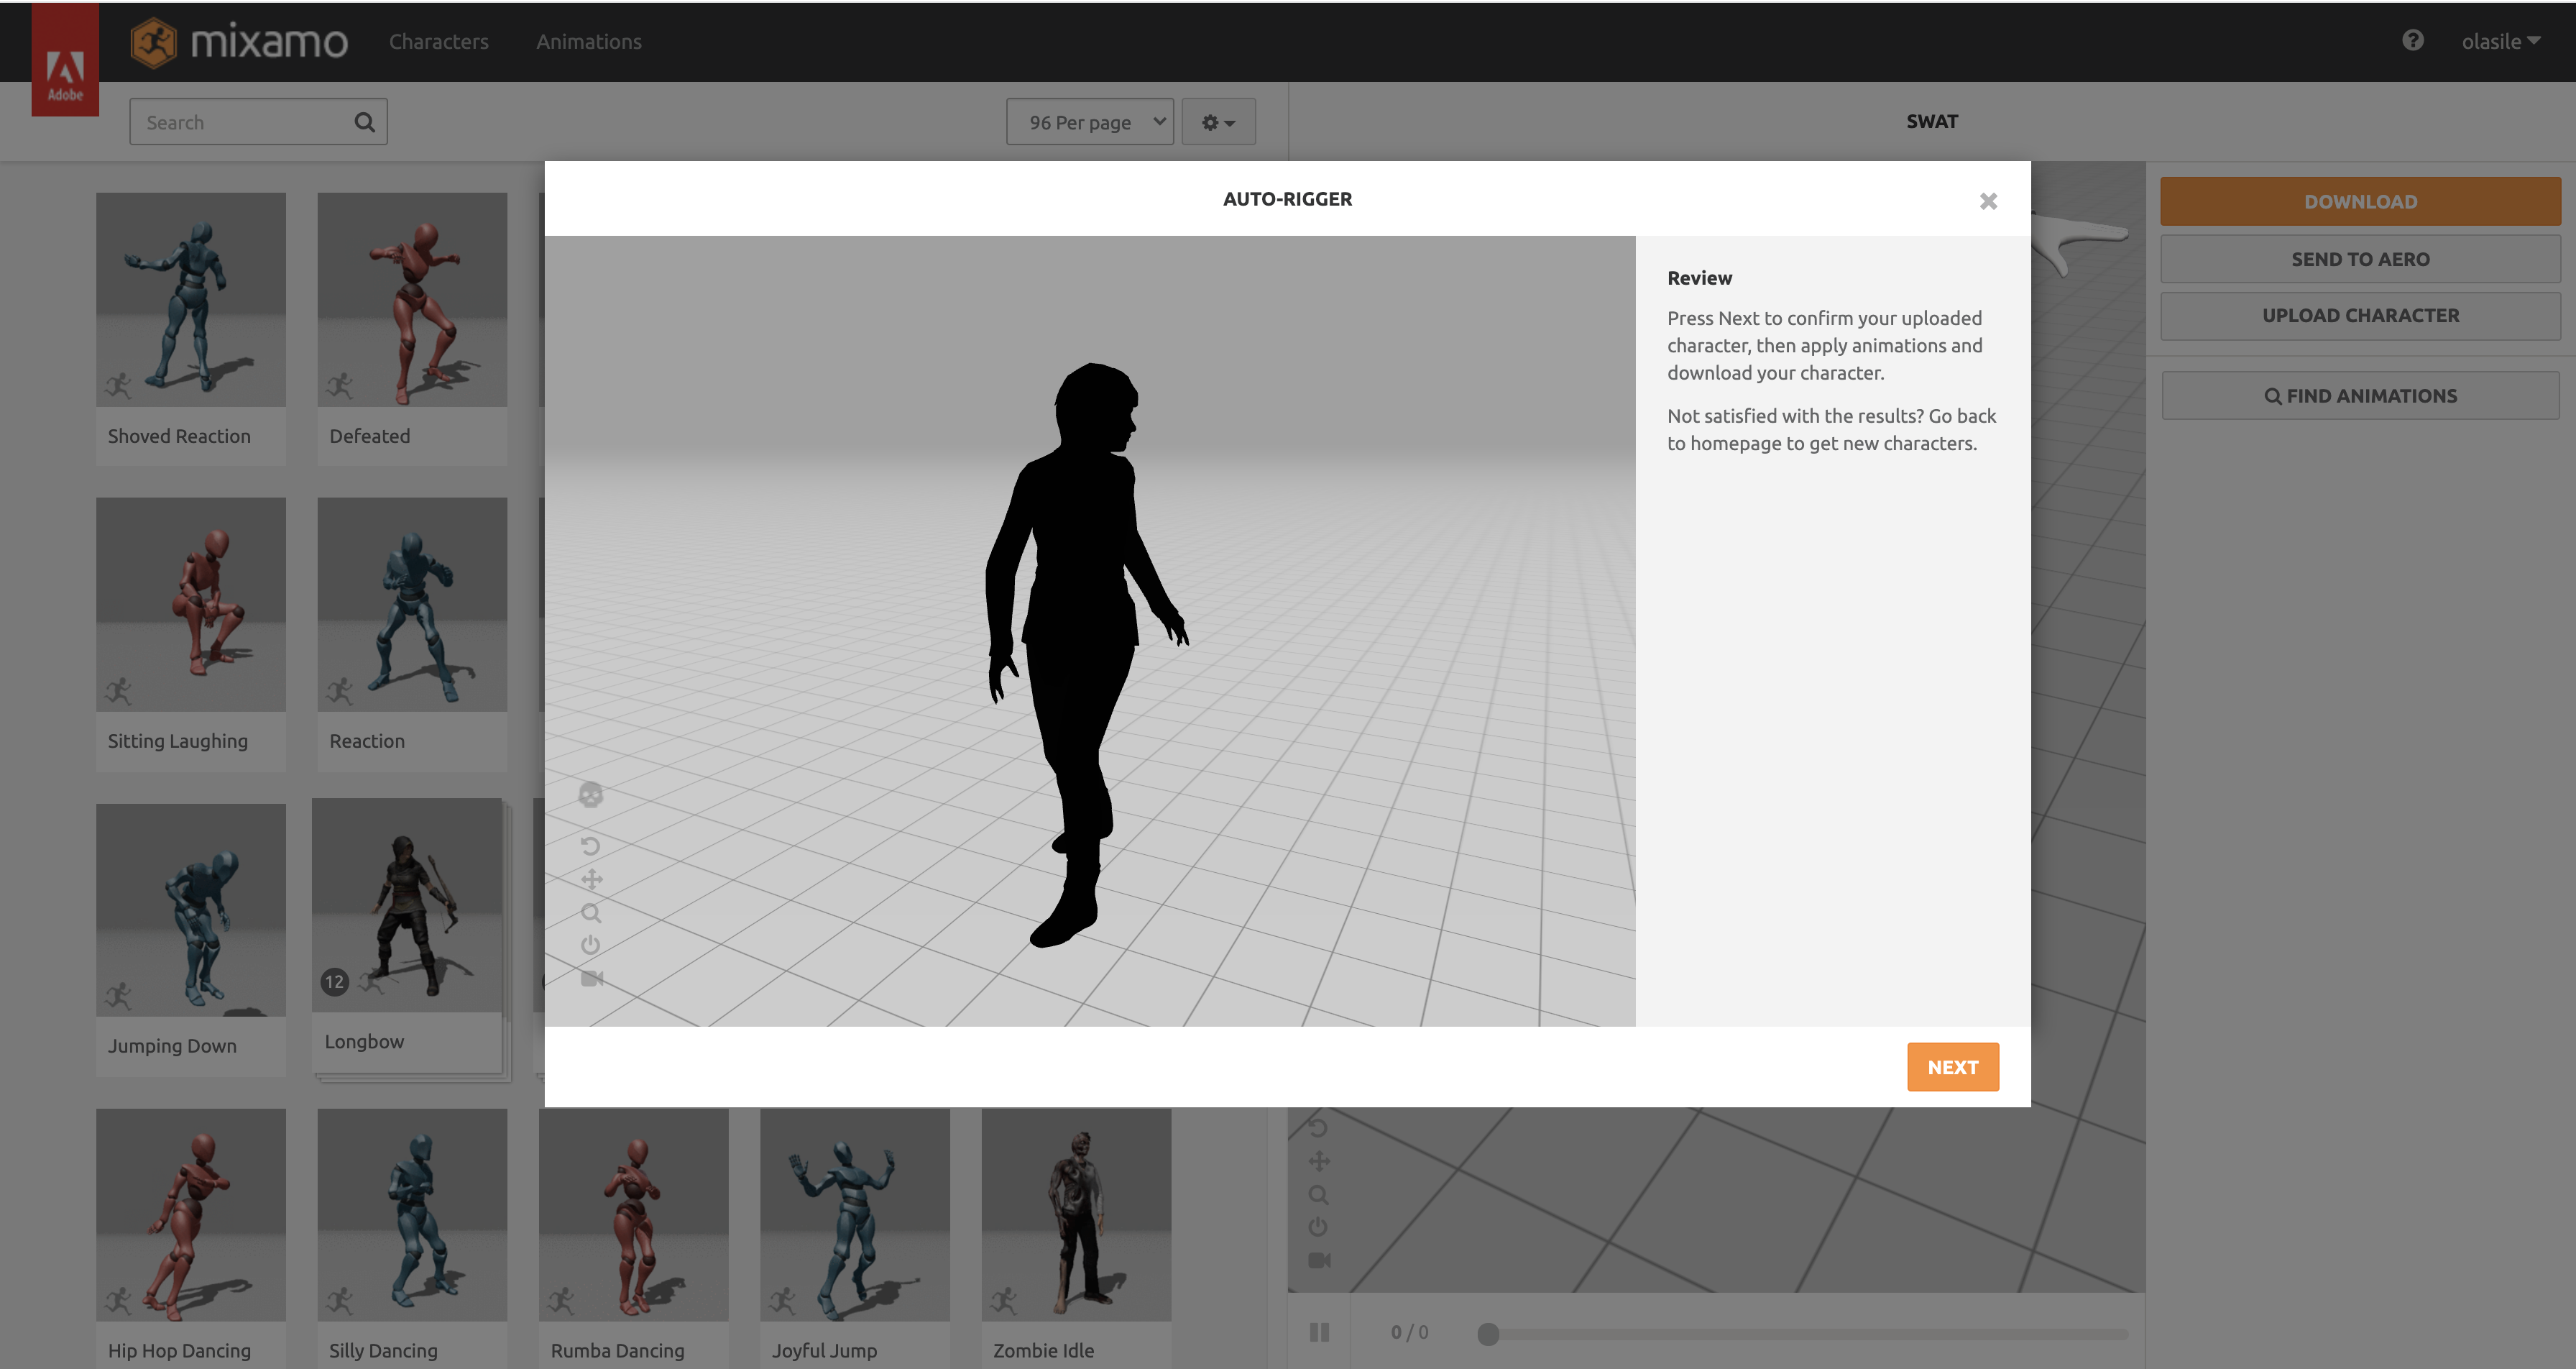The image size is (2576, 1369).
Task: Open the animation settings gear menu
Action: click(1218, 121)
